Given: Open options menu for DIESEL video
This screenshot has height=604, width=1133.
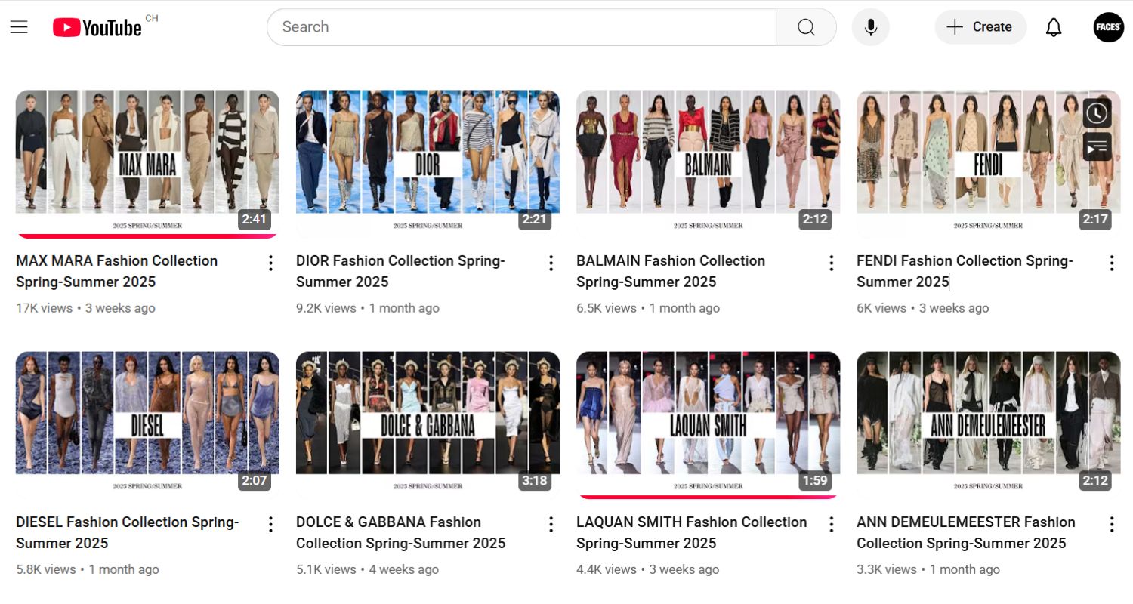Looking at the screenshot, I should pos(270,524).
